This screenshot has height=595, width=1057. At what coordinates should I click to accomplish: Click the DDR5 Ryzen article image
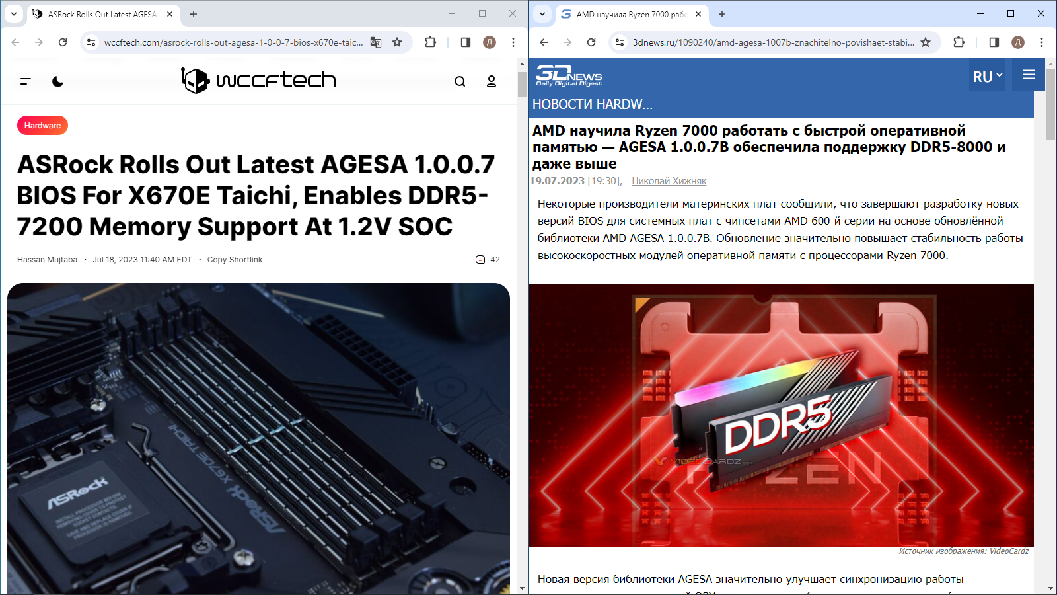(782, 415)
